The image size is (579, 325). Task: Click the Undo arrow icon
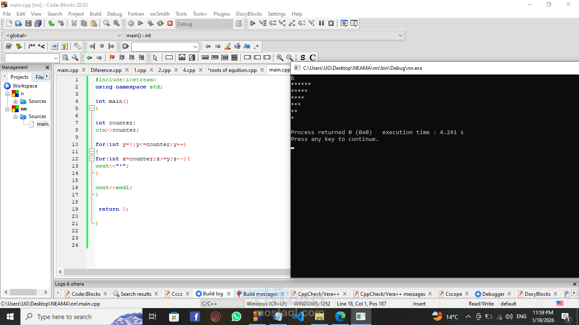[x=50, y=24]
